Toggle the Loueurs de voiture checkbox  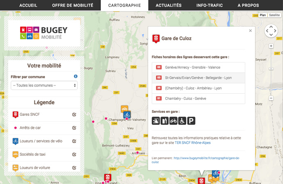[x=74, y=168]
